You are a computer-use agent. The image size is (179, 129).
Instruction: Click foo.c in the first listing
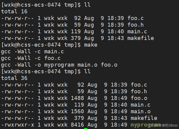[135, 18]
